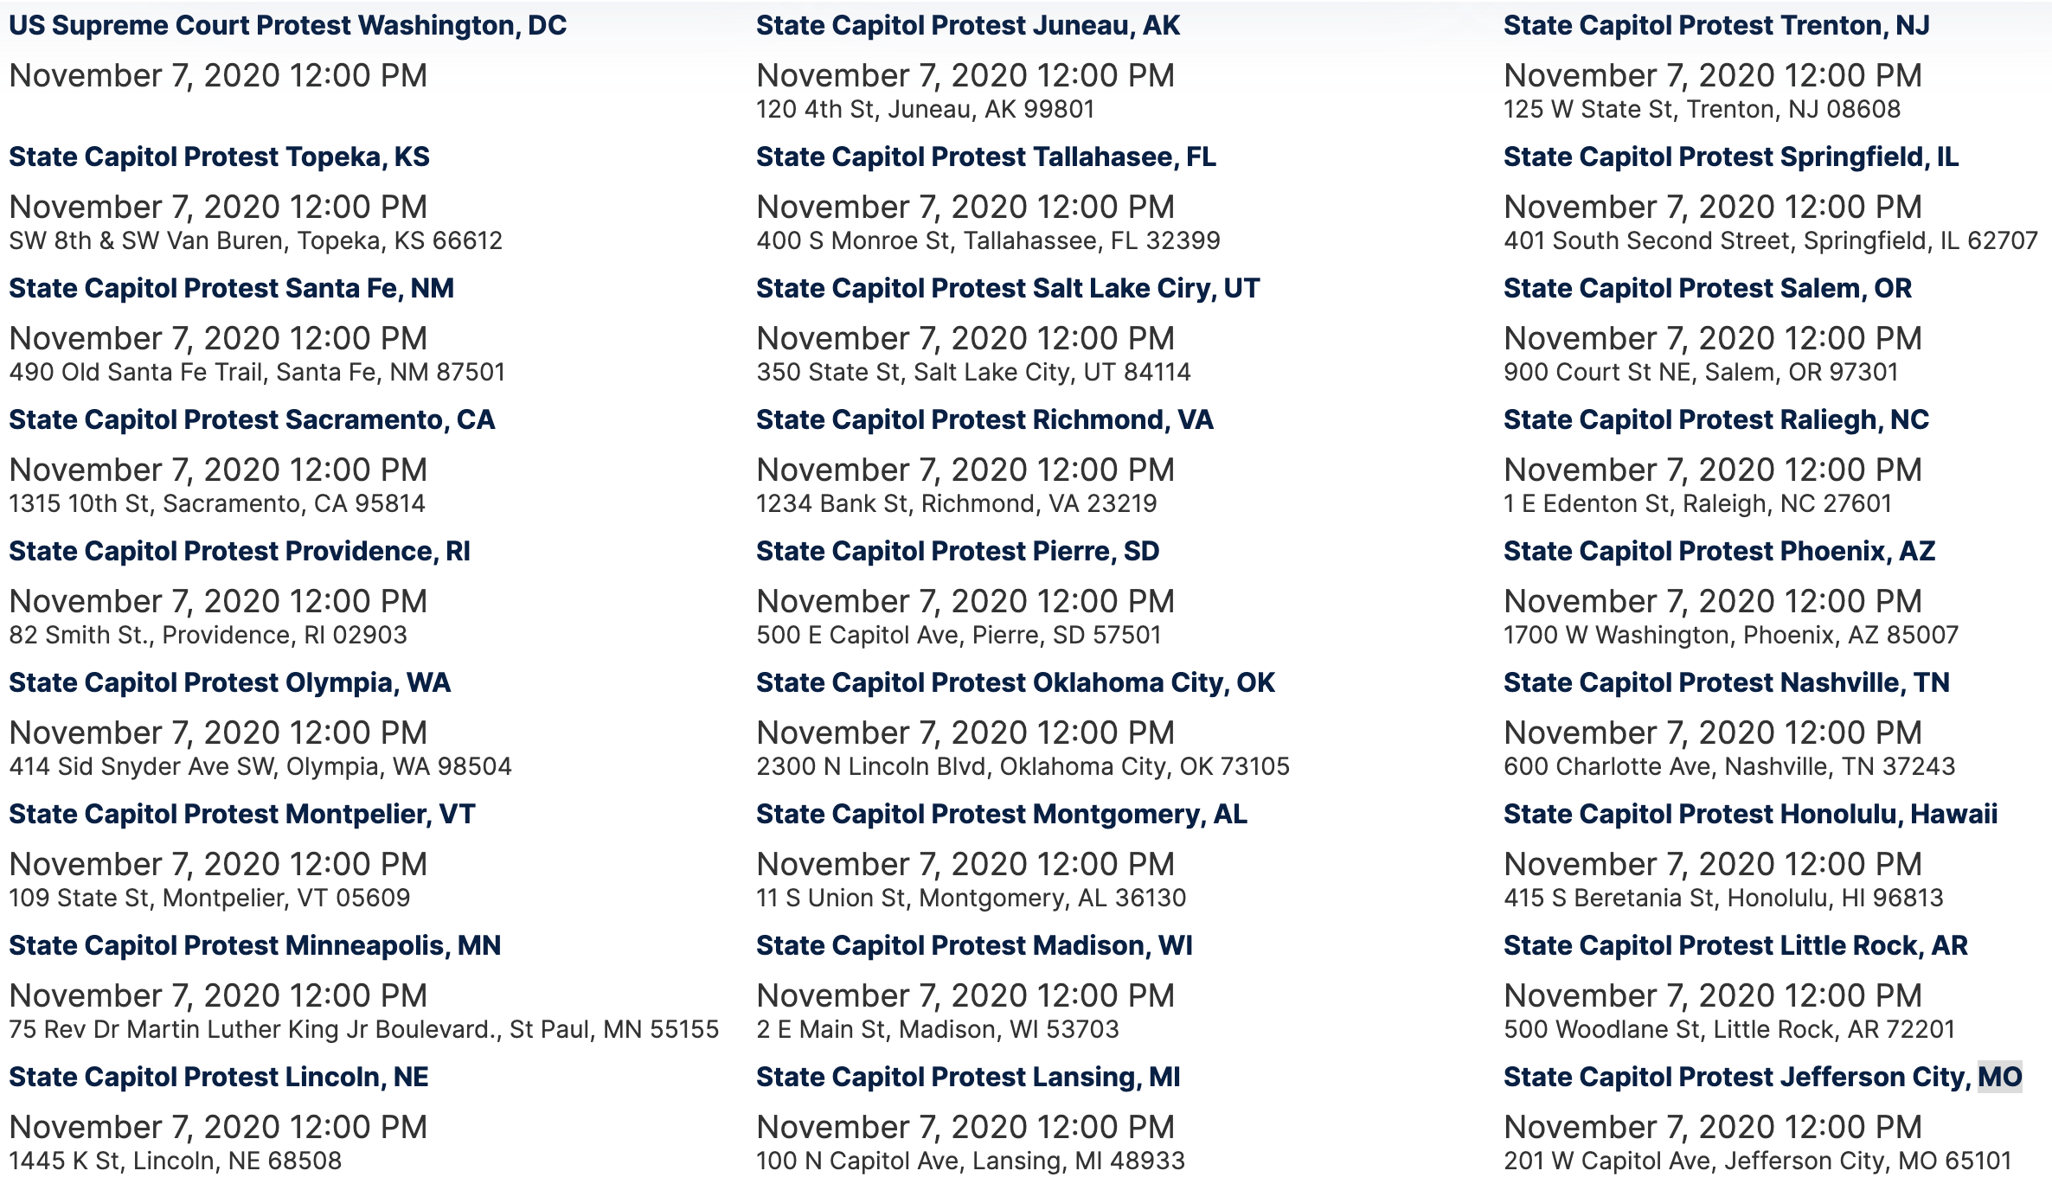Screen dimensions: 2052x1190
Task: Click the Minneapolis, MN protest title
Action: (x=254, y=946)
